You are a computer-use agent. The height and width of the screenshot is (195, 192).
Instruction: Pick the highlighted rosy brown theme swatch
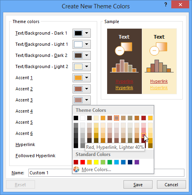pyautogui.click(x=116, y=118)
